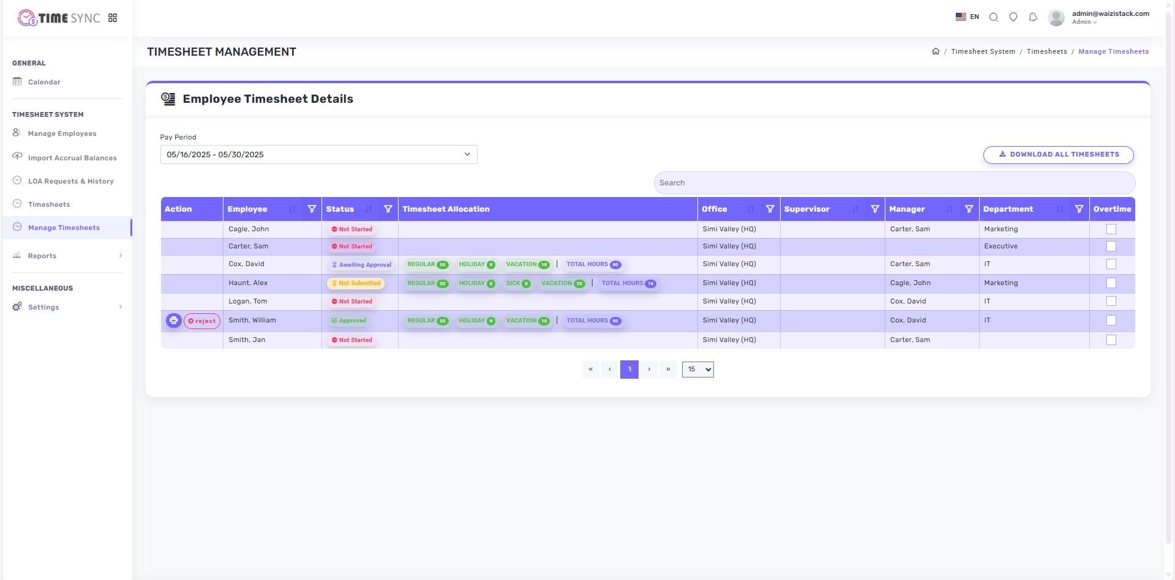
Task: Toggle overtime checkbox for Smith, William
Action: pos(1111,321)
